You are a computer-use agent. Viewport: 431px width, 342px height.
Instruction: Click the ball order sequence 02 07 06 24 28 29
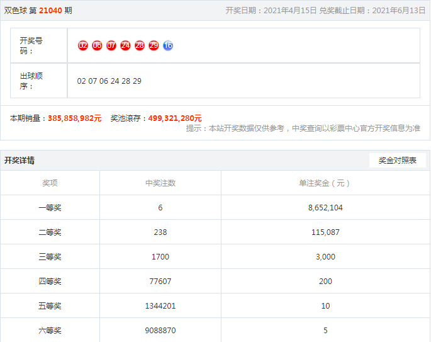[x=109, y=81]
